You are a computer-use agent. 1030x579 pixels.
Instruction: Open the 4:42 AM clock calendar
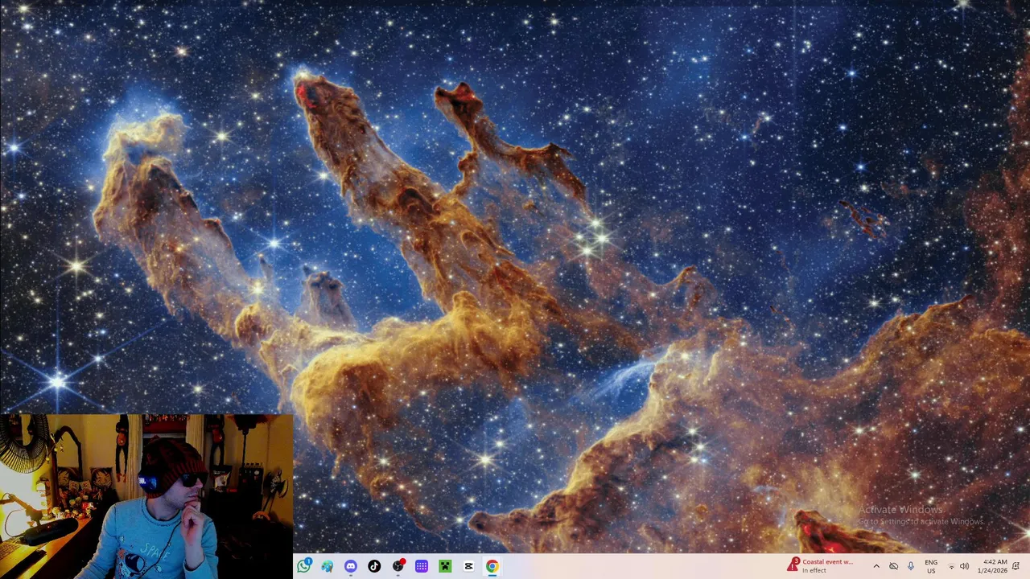(992, 566)
